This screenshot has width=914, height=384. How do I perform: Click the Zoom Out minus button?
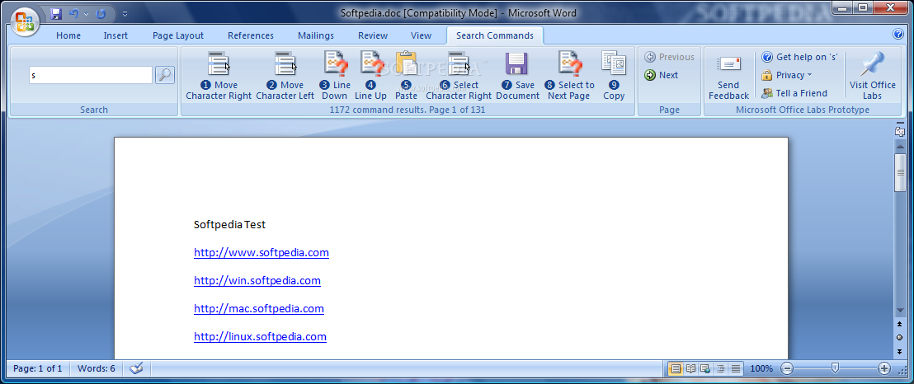point(787,368)
